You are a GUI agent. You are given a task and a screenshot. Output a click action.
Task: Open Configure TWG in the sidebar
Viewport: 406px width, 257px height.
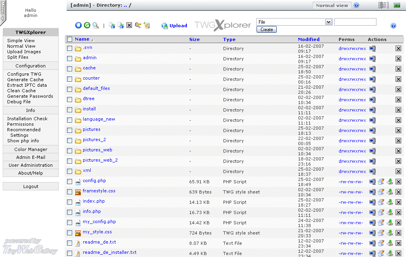(x=24, y=74)
